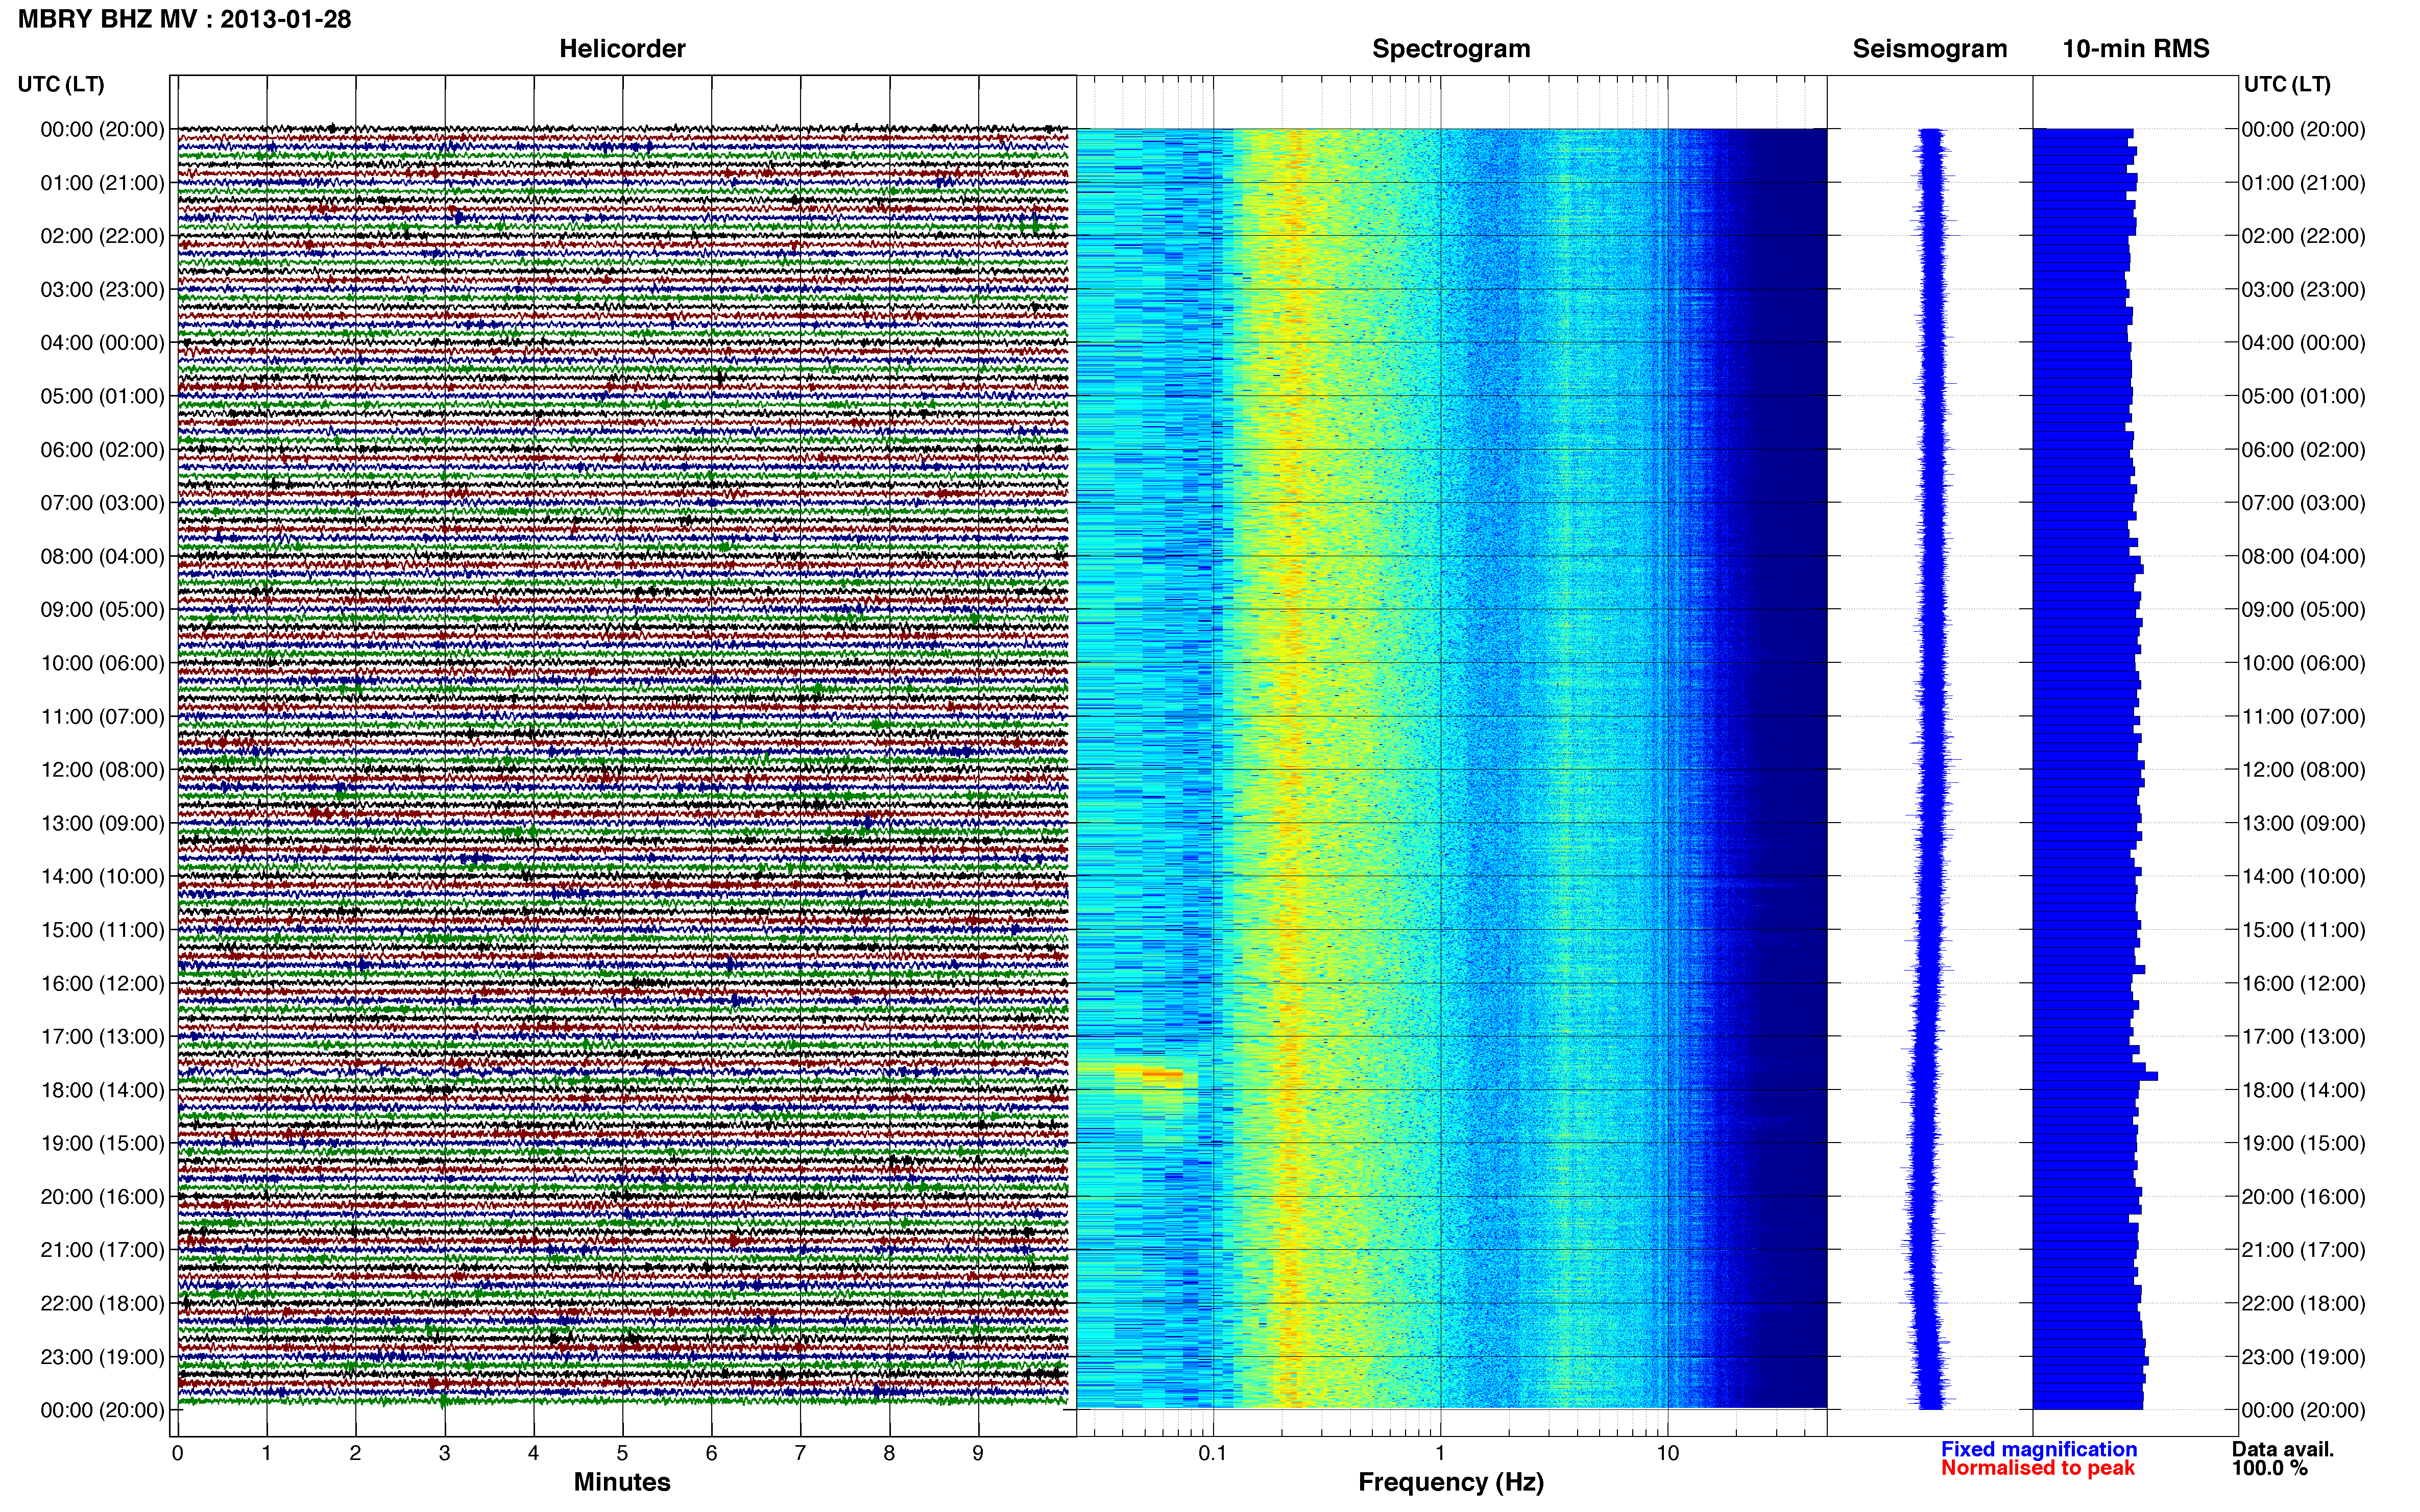Click the left 23:00 (19:00) time label
Viewport: 2420px width, 1512px height.
pyautogui.click(x=102, y=1357)
